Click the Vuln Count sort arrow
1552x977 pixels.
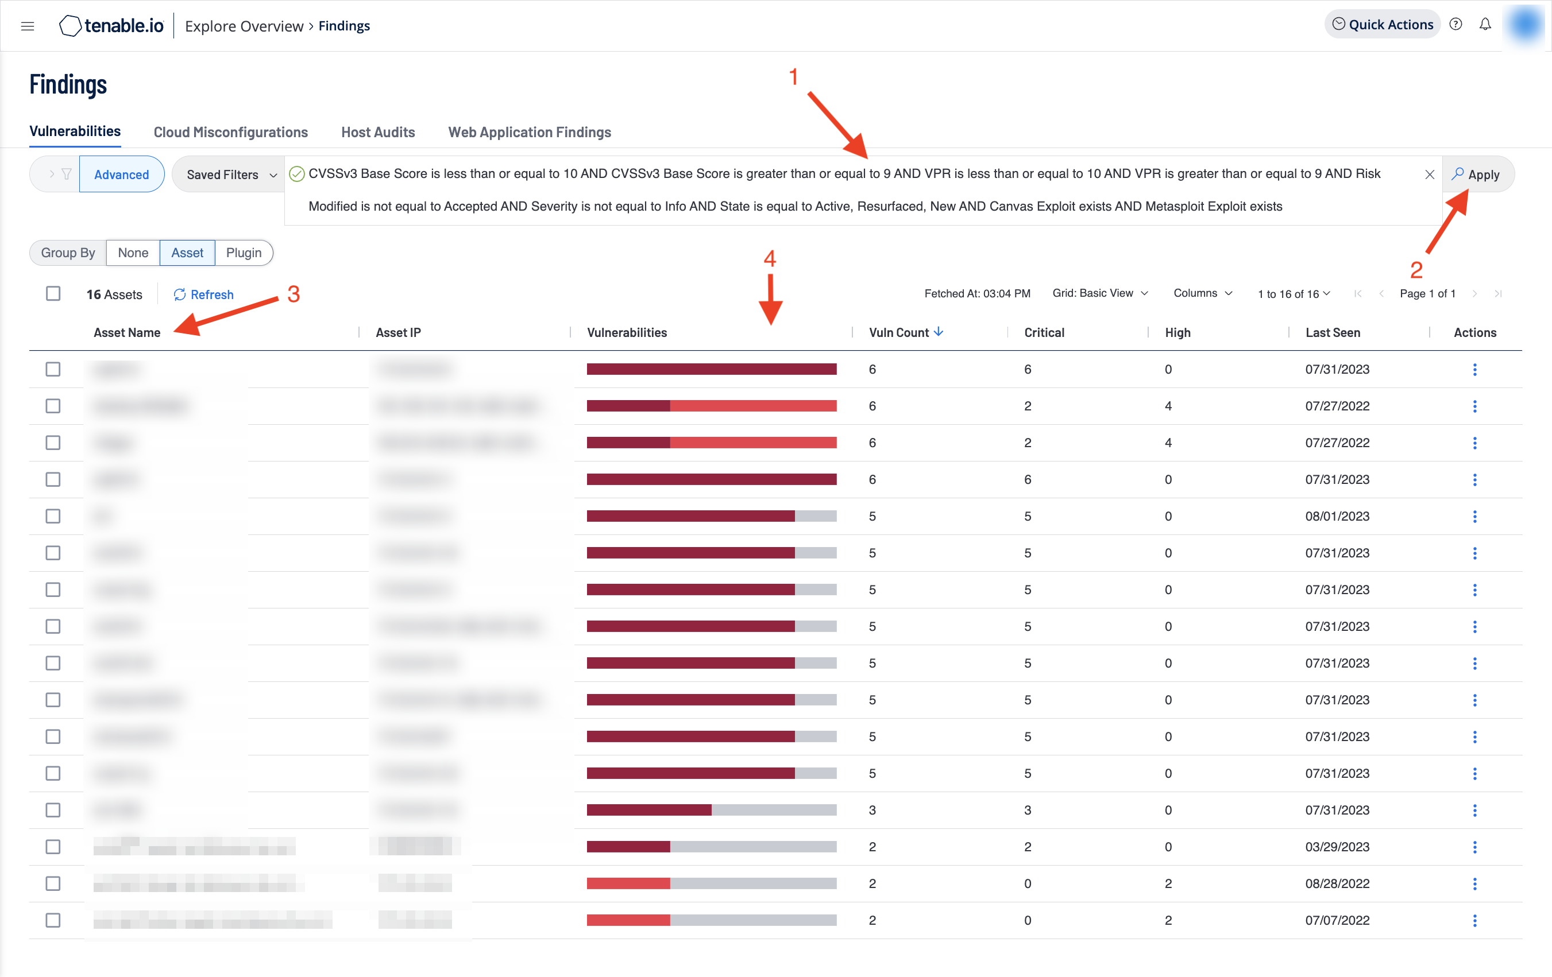coord(939,332)
